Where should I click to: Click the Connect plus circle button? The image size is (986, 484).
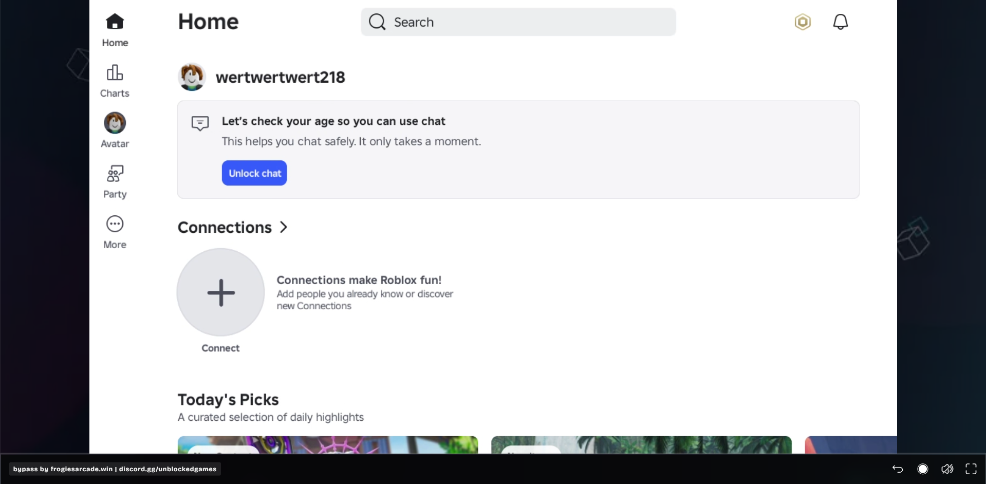(221, 292)
